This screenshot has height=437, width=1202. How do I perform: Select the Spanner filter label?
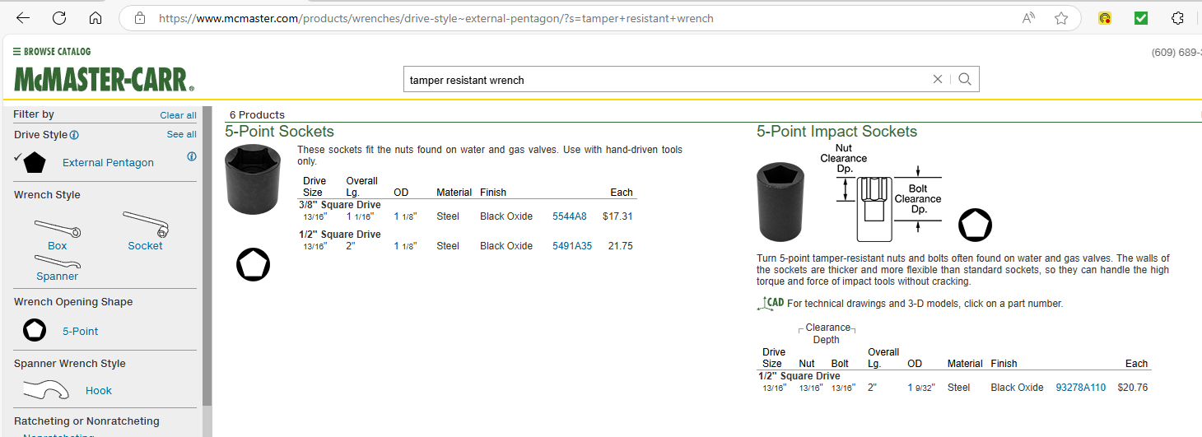pos(57,277)
